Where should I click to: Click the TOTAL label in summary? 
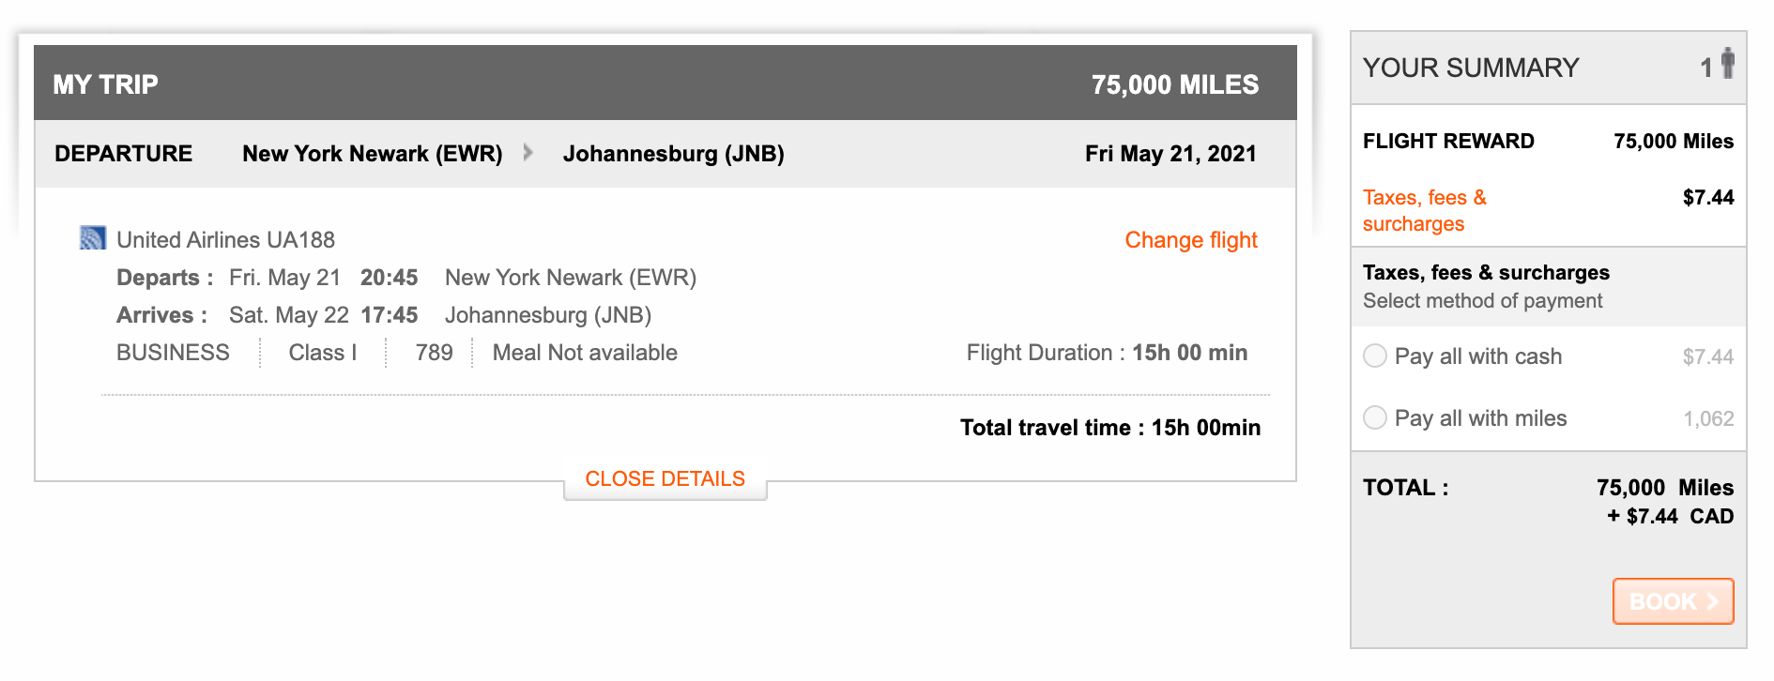click(1405, 488)
